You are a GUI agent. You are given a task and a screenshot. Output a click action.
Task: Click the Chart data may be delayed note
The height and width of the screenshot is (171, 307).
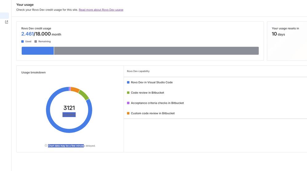coord(72,146)
